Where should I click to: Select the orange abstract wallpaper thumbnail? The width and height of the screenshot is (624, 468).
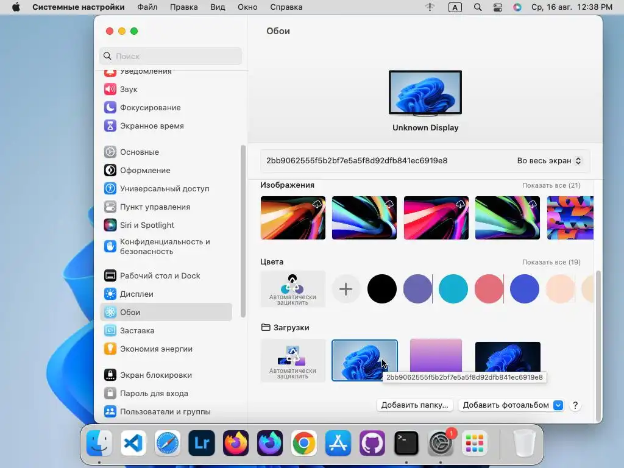coord(293,218)
